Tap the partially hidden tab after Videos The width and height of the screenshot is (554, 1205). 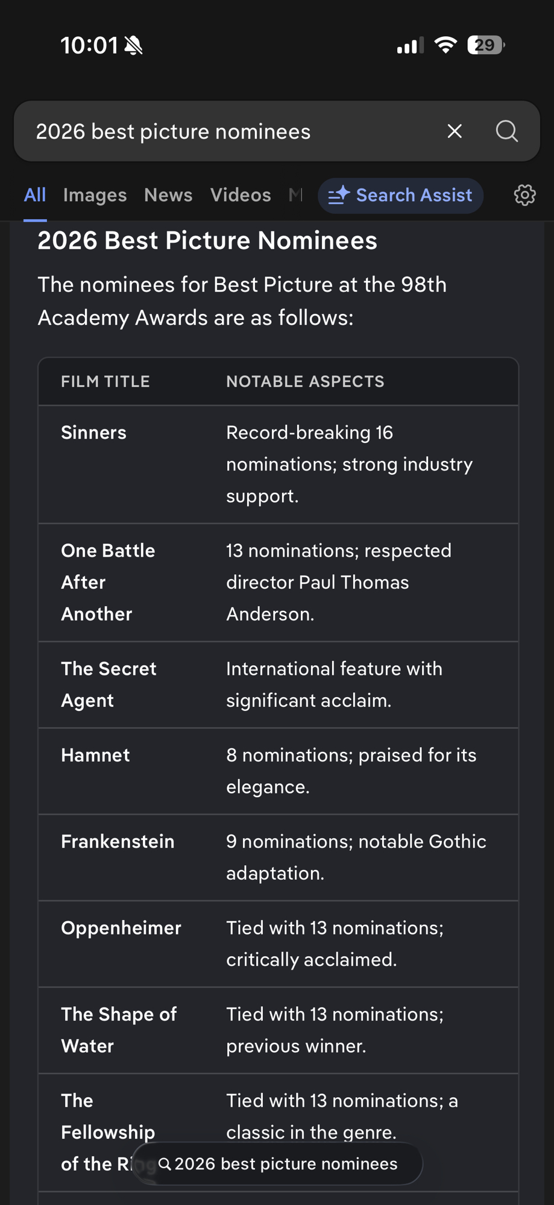(295, 195)
